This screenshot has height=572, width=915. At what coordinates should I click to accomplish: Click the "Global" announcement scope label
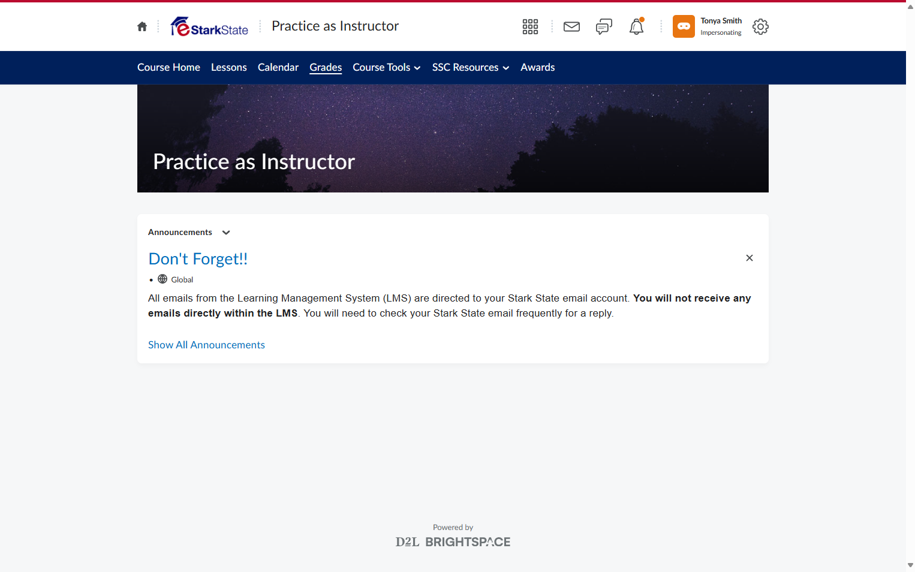pos(182,280)
